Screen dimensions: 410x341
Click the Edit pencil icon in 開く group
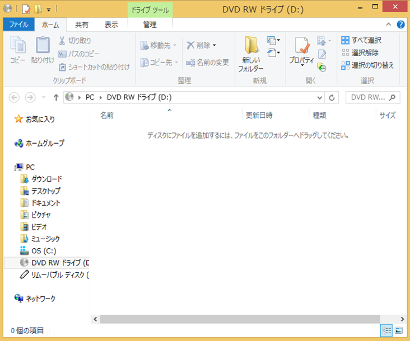click(x=322, y=54)
